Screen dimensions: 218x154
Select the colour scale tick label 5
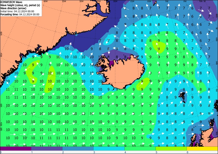156,152
